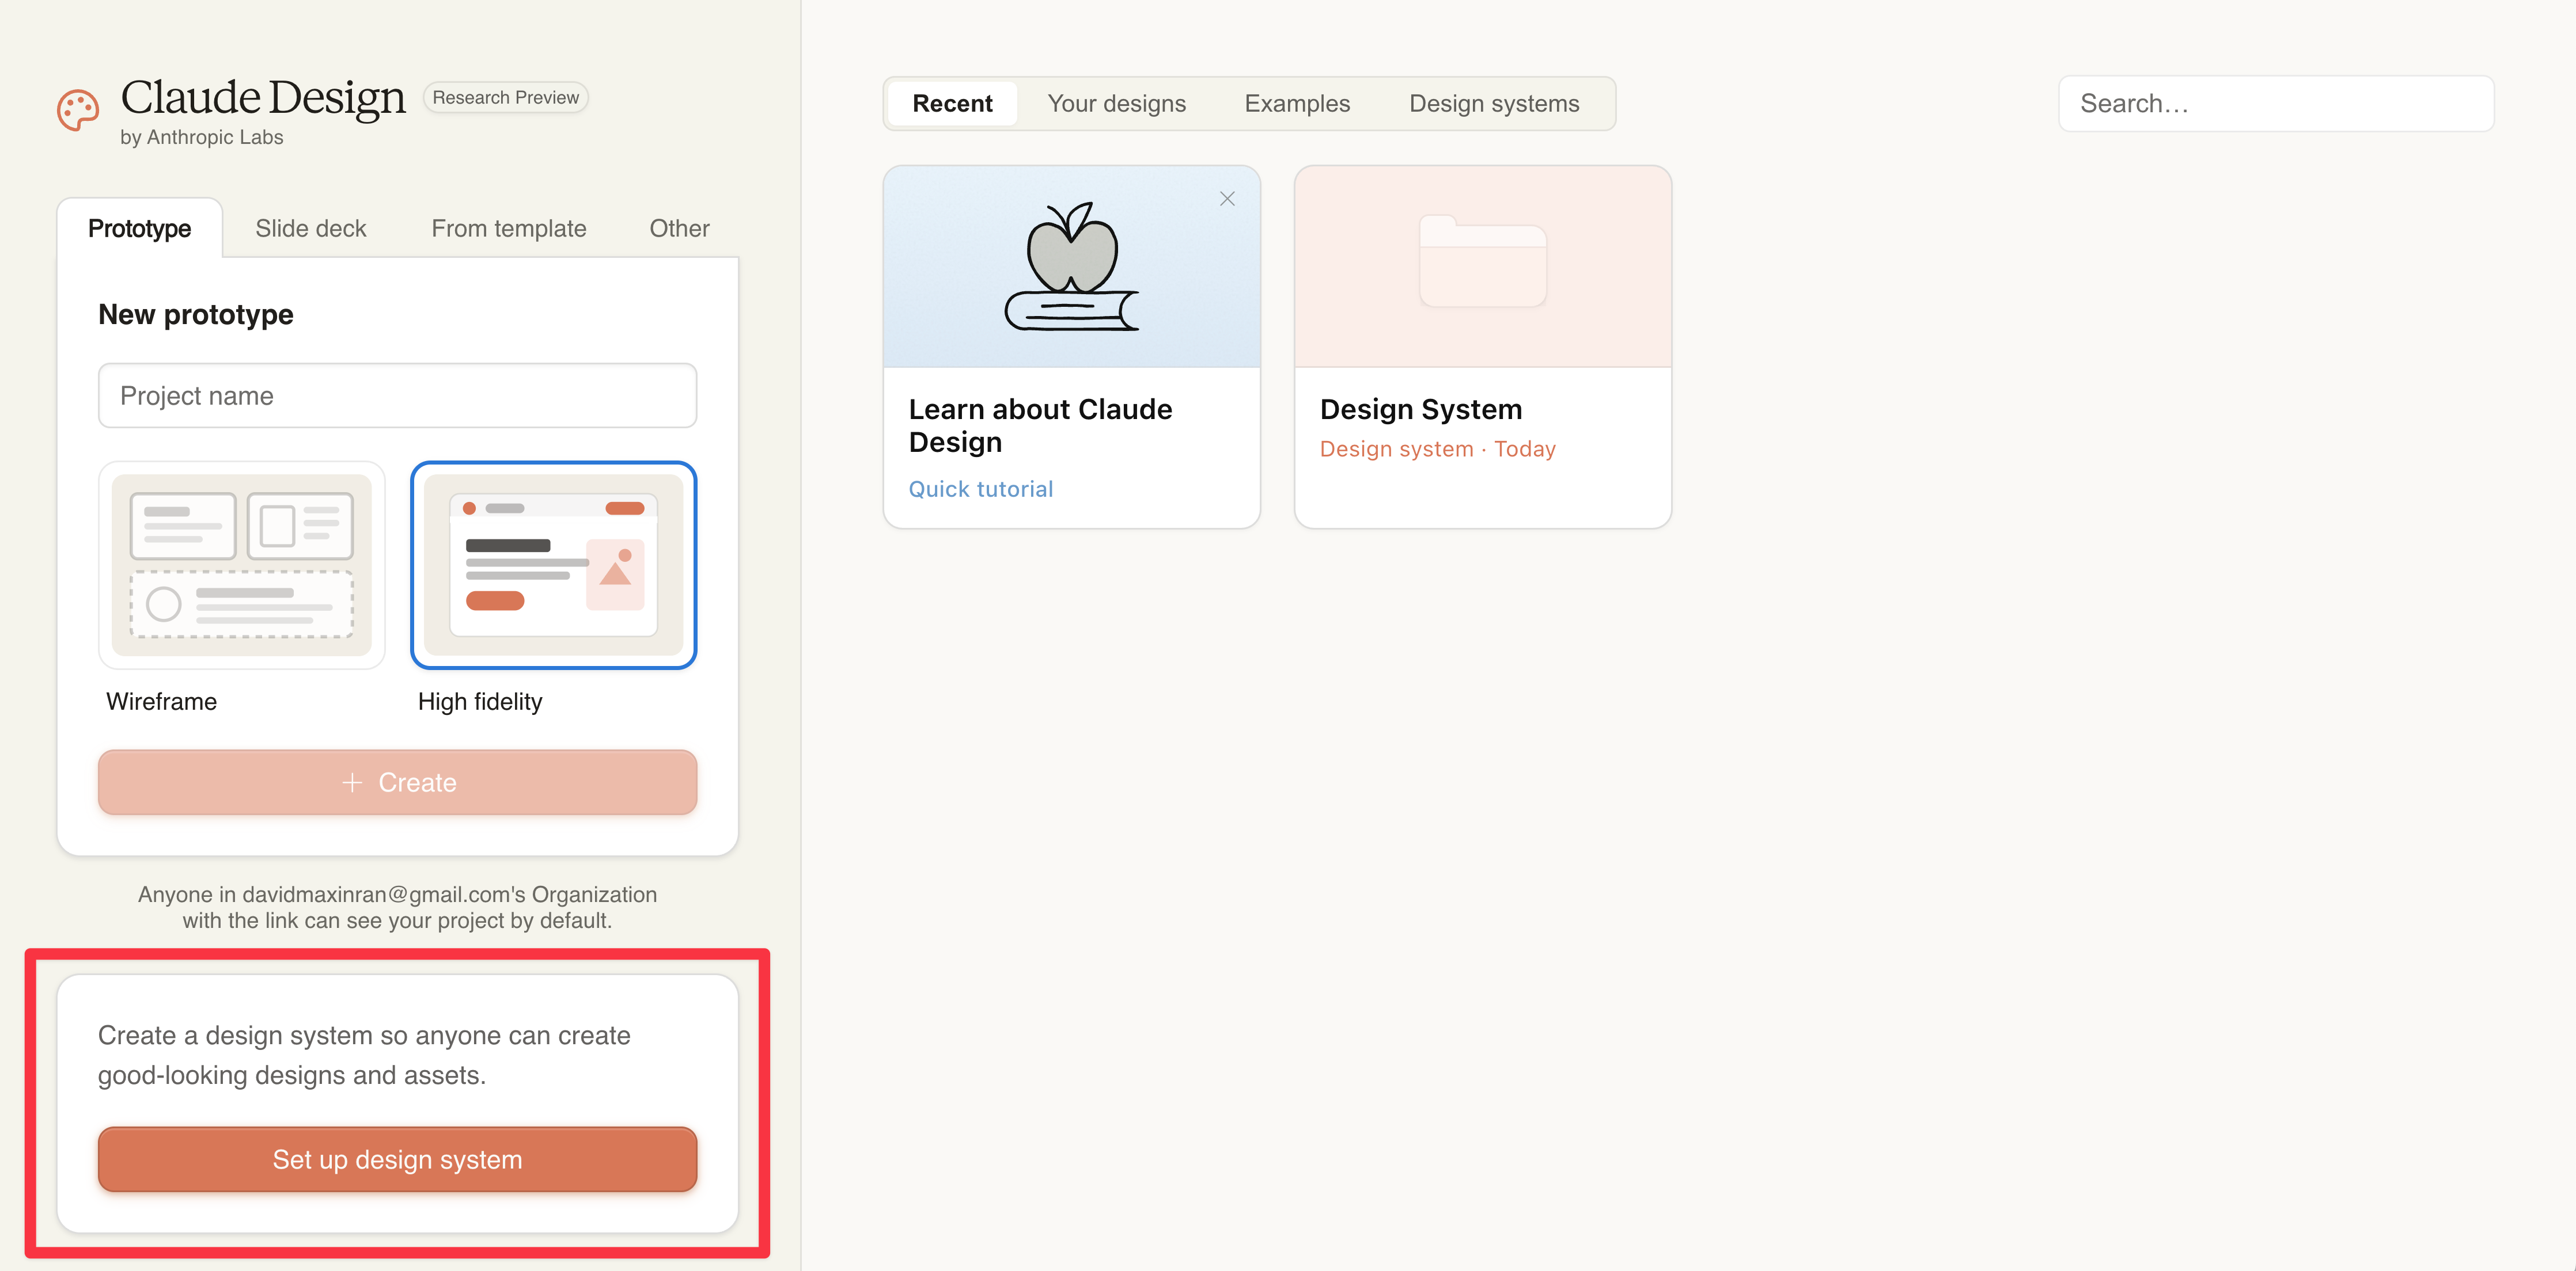Click the 'New prototype' heading
The width and height of the screenshot is (2576, 1271).
196,314
